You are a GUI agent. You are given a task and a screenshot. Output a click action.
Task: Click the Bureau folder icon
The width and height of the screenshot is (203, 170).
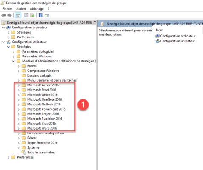click(23, 66)
